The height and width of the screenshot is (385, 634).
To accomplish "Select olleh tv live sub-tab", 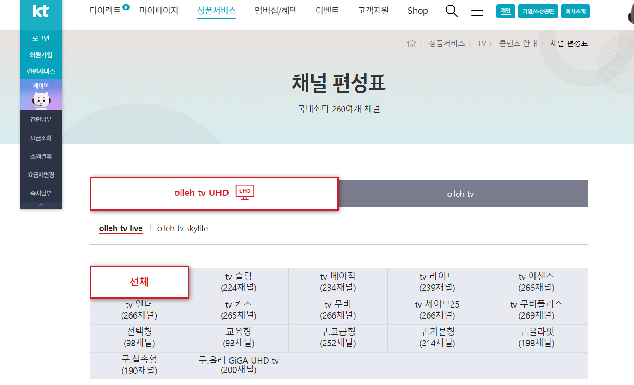I will click(x=121, y=228).
